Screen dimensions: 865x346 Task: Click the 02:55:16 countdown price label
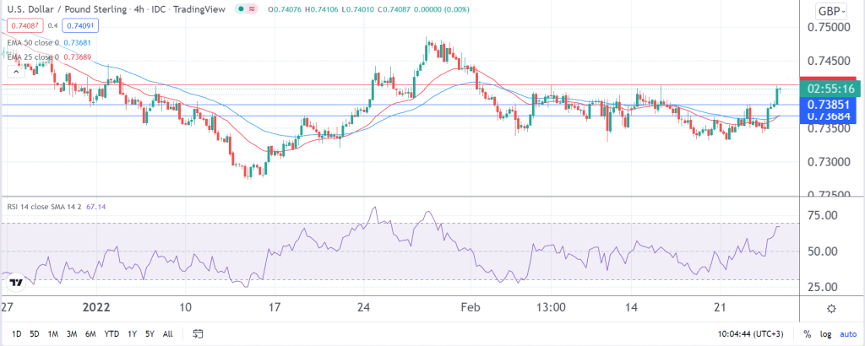pos(830,89)
